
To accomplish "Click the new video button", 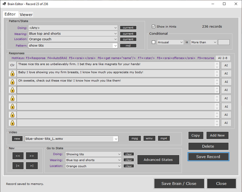I will coord(17,139).
